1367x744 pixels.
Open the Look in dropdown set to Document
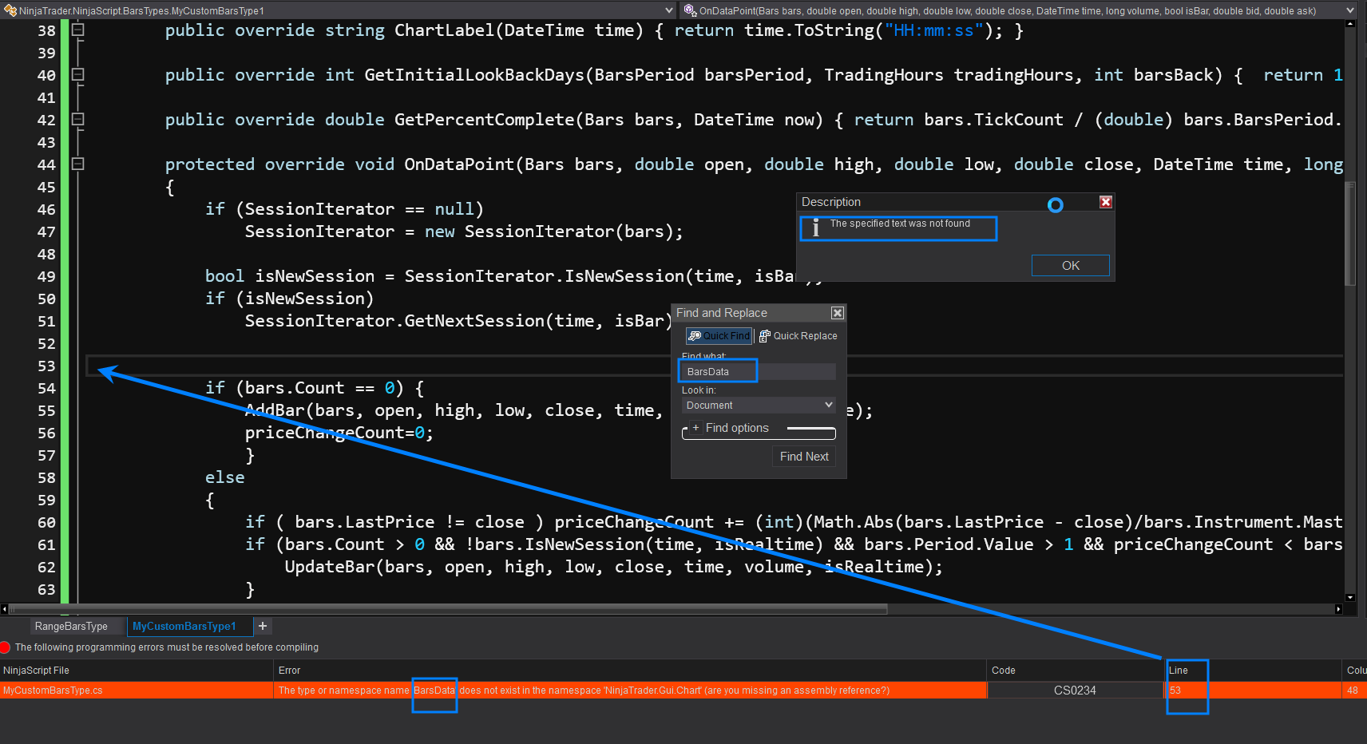coord(759,406)
